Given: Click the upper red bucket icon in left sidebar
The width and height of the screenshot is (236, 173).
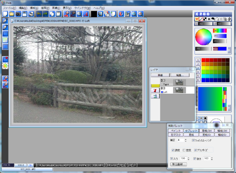Looking at the screenshot, I should 5,79.
